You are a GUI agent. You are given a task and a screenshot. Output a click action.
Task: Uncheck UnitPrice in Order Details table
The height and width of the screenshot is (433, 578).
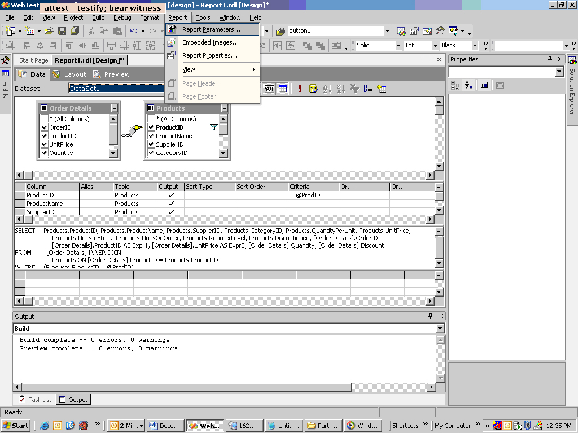pyautogui.click(x=45, y=144)
